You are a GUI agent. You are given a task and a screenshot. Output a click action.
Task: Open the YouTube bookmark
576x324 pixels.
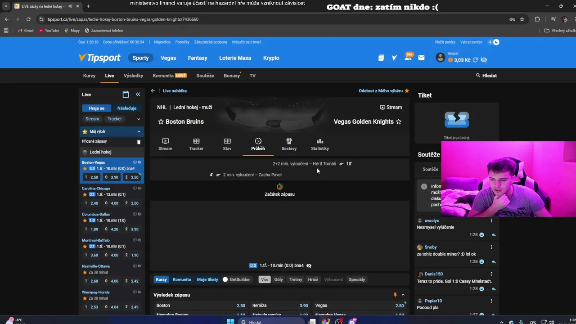coord(49,31)
